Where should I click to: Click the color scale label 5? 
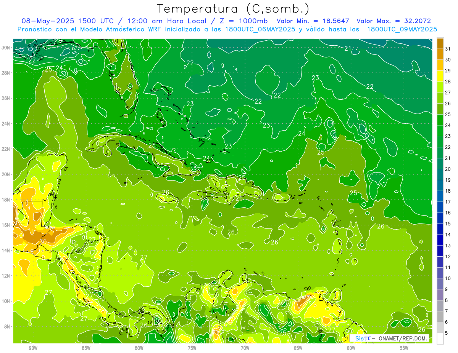click(x=447, y=333)
